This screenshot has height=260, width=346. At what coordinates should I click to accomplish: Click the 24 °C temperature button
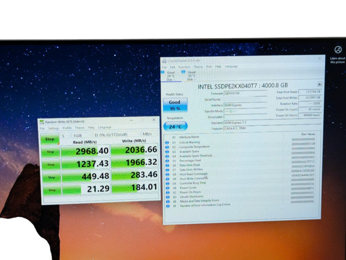176,127
